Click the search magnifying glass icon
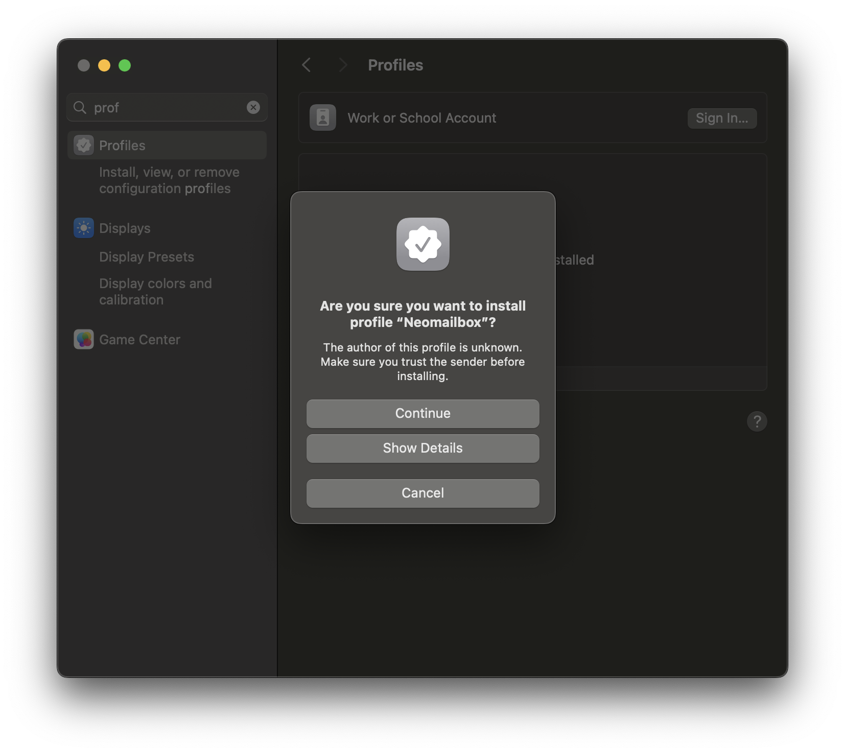845x753 pixels. [80, 107]
